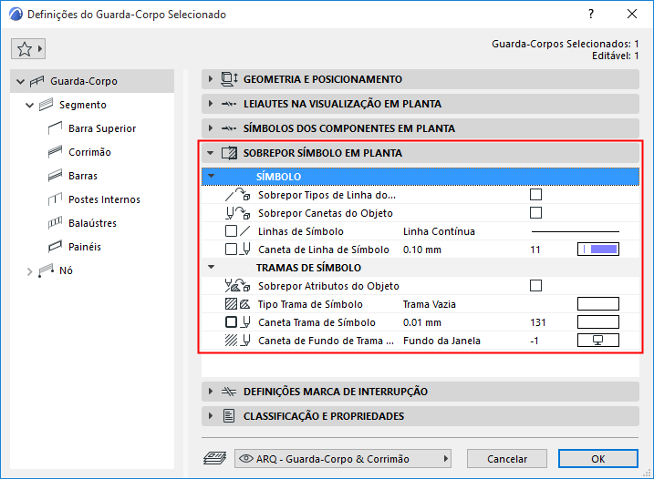Select Barras in the tree
This screenshot has width=654, height=479.
(x=83, y=176)
